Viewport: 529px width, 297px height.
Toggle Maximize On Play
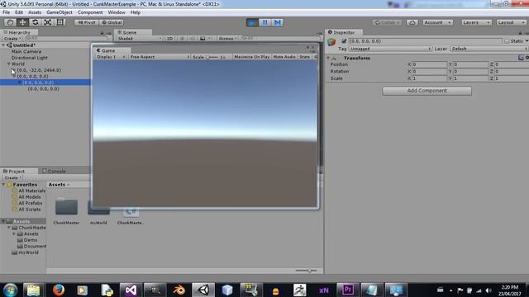(x=251, y=57)
